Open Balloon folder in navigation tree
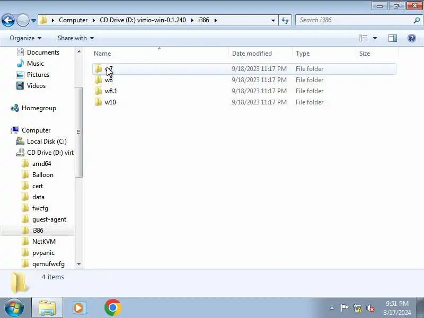The width and height of the screenshot is (424, 318). (x=43, y=175)
